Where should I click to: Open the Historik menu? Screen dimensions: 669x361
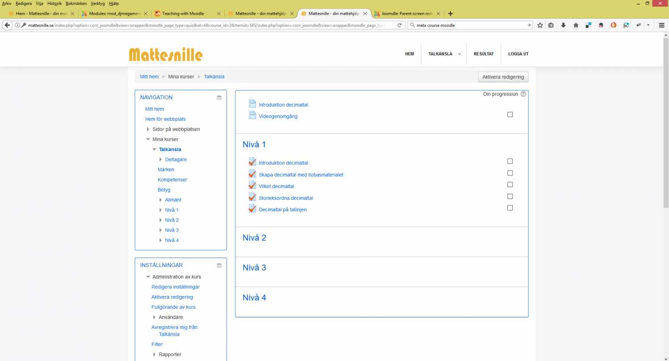tap(54, 4)
